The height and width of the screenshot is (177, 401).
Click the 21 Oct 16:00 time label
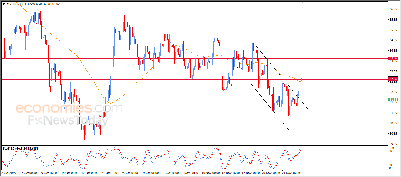click(x=110, y=172)
